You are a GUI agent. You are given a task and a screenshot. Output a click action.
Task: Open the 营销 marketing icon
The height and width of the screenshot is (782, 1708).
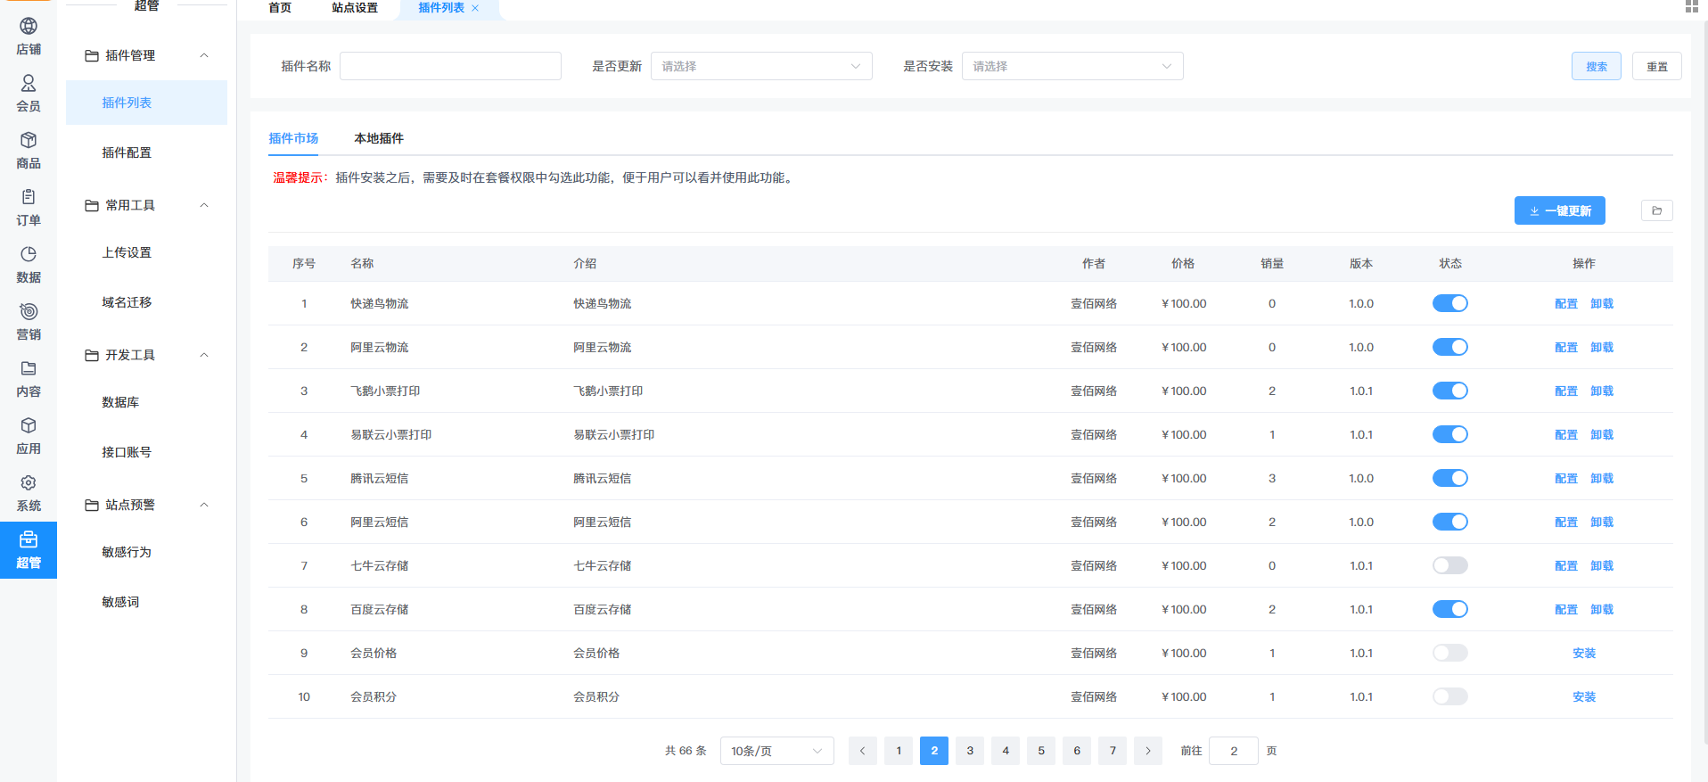coord(29,311)
